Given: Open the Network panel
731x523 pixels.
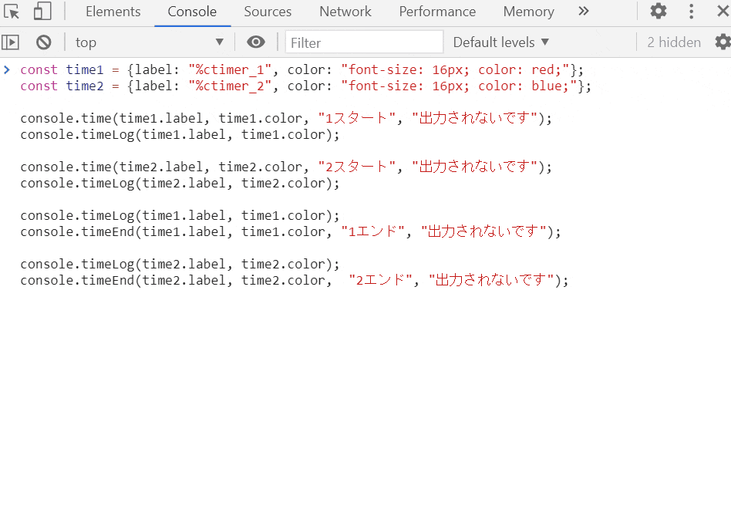Looking at the screenshot, I should coord(345,12).
